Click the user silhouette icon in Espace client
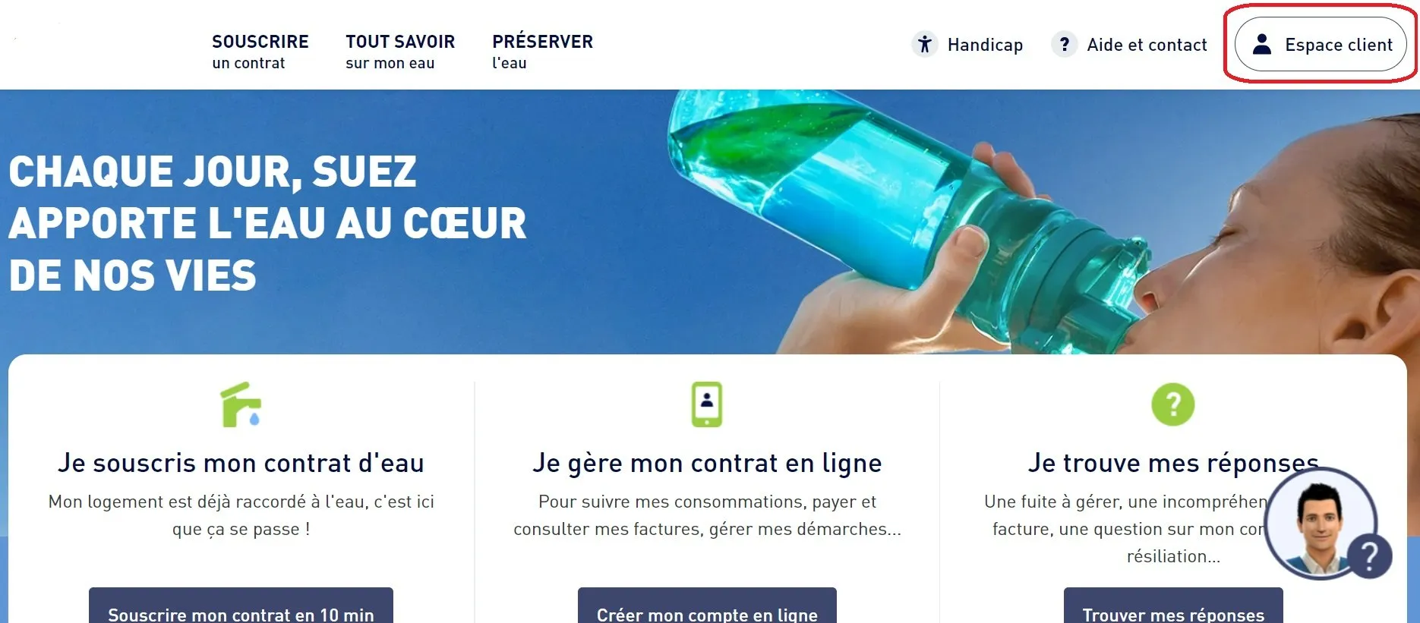 (1261, 44)
